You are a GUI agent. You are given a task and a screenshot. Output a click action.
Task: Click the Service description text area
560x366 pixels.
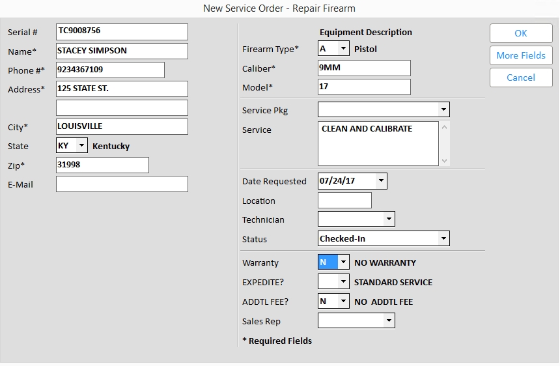[x=378, y=144]
